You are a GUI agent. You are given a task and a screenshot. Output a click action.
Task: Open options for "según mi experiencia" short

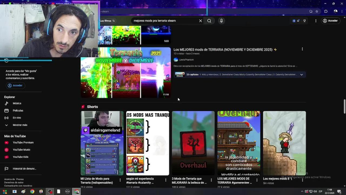point(166,180)
